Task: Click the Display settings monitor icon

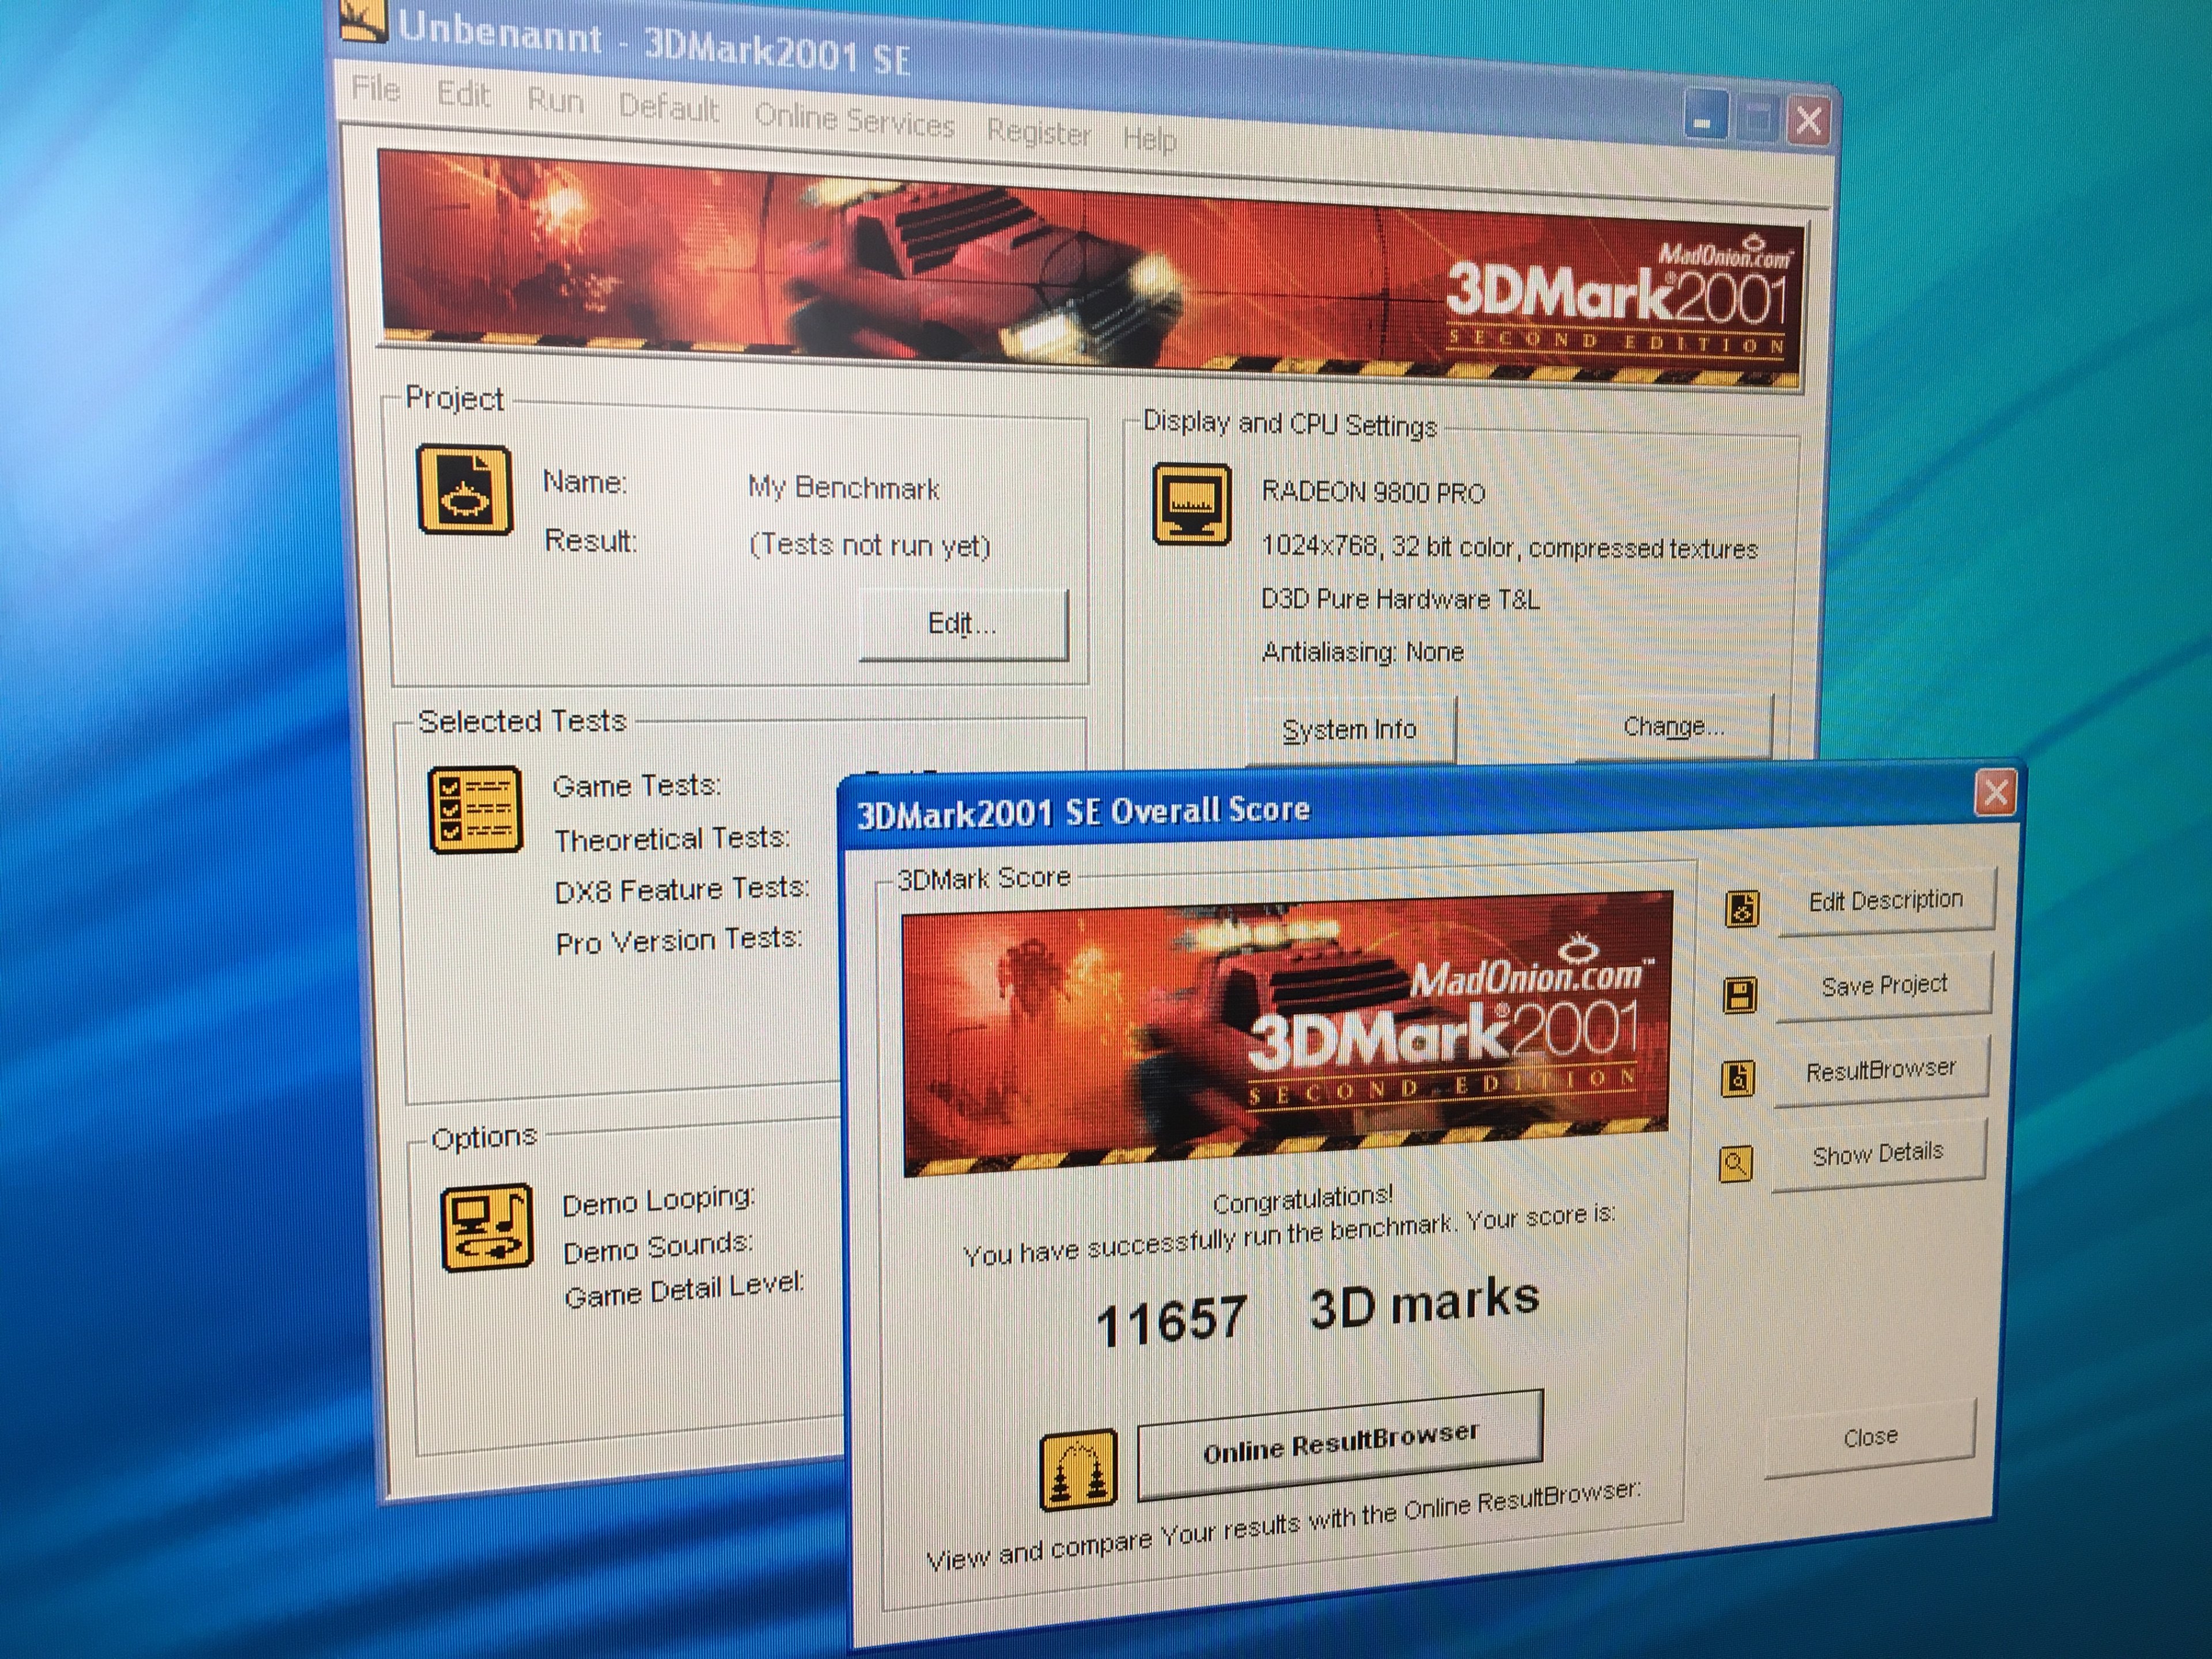Action: (x=1191, y=504)
